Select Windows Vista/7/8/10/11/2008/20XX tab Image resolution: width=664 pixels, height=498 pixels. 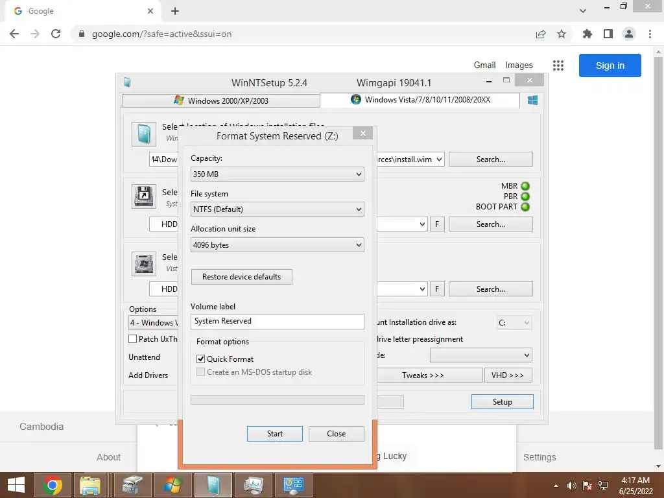420,100
